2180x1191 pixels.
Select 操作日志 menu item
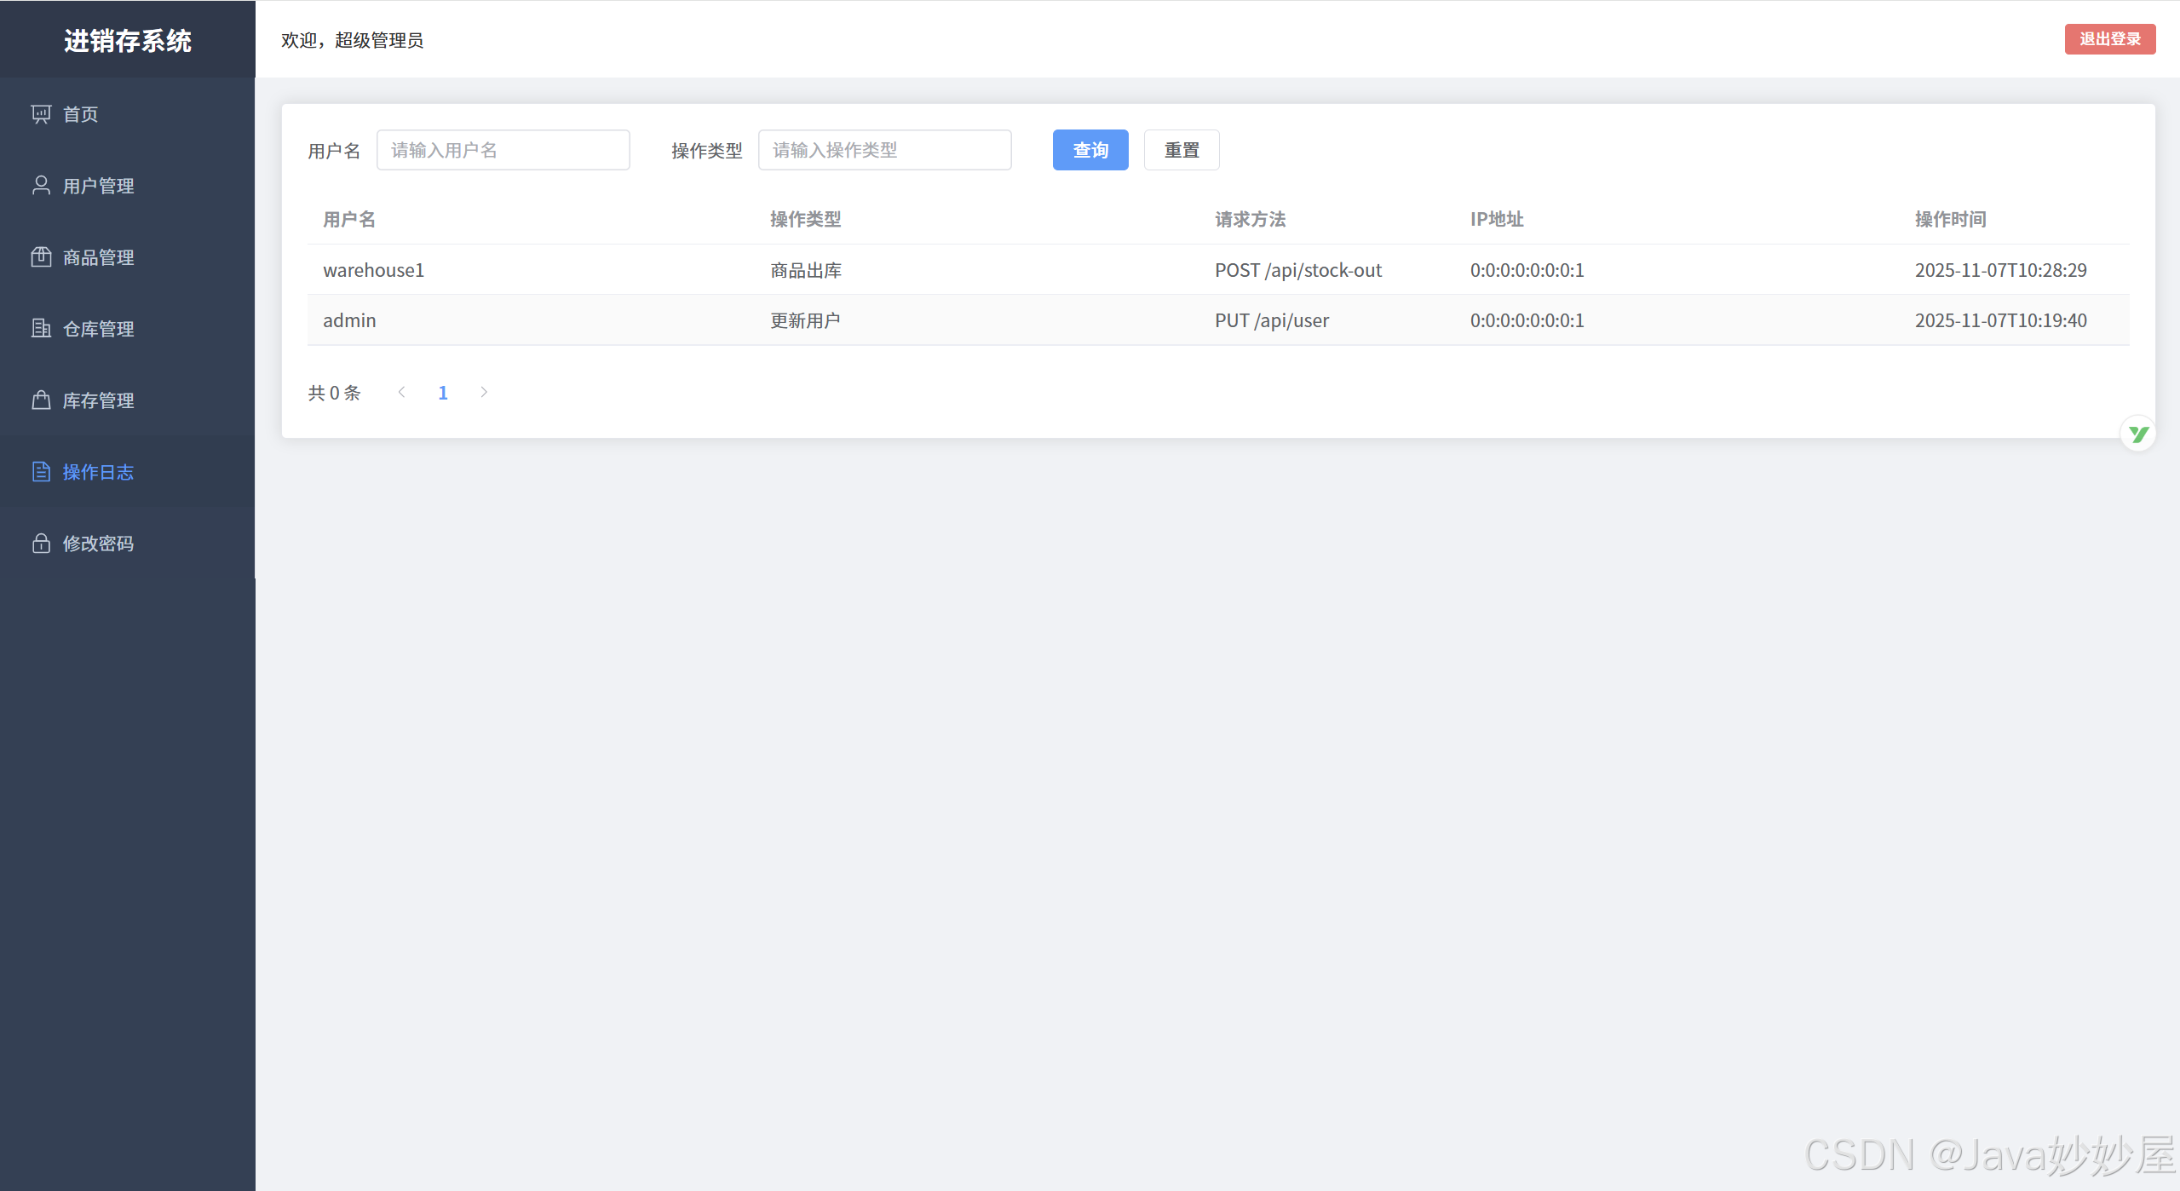(128, 472)
